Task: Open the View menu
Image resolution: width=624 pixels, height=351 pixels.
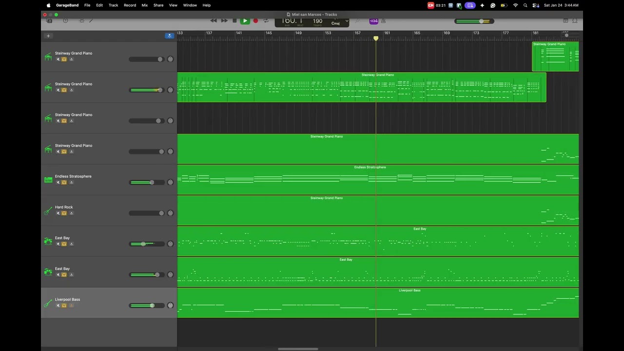Action: tap(173, 5)
